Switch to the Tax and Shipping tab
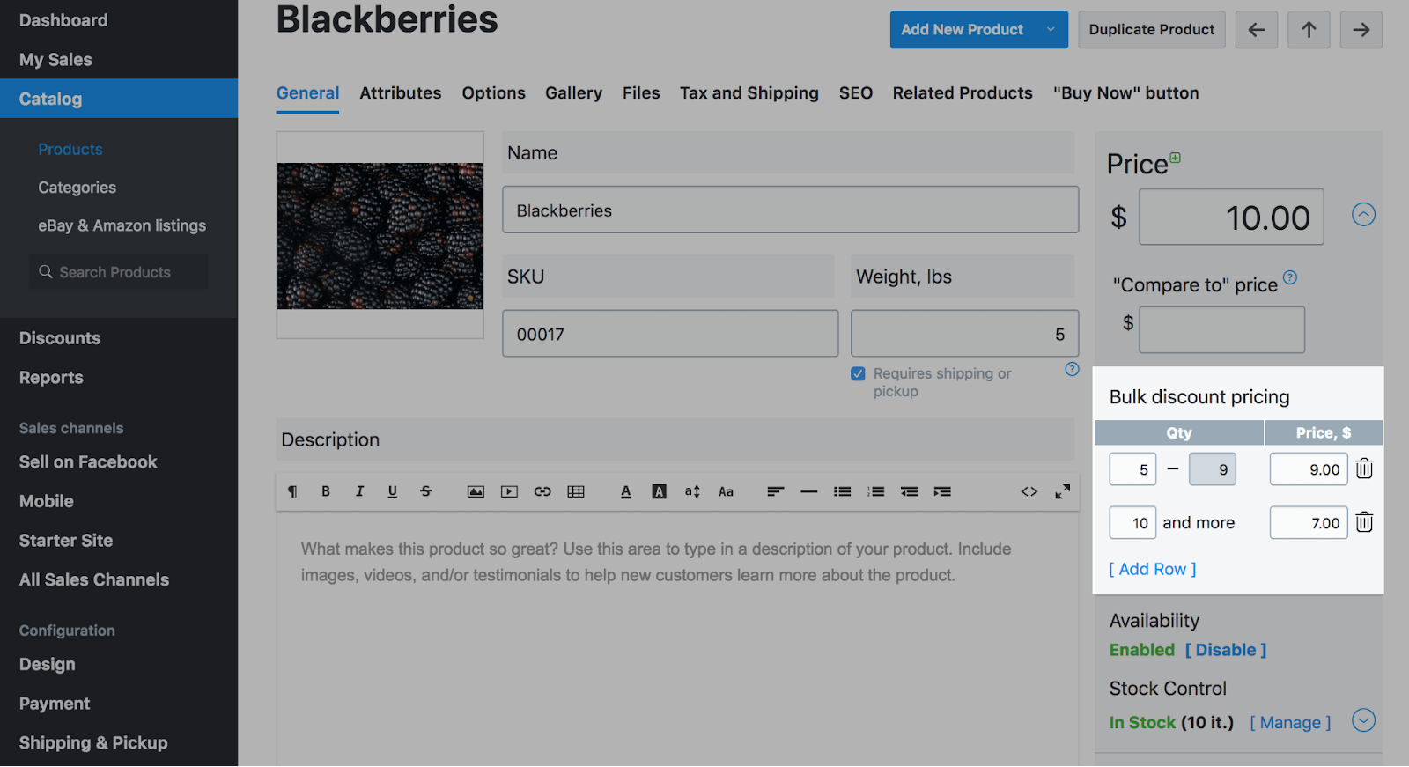This screenshot has height=767, width=1409. 749,93
